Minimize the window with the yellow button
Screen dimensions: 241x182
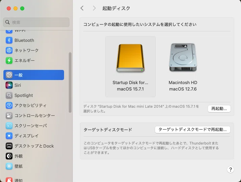[16, 8]
